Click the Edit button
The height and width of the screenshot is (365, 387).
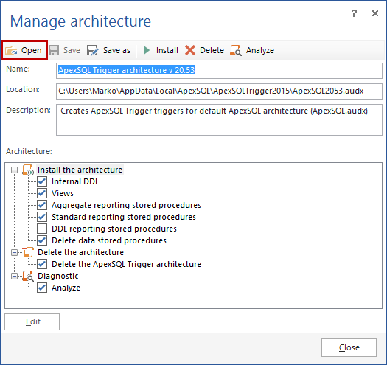click(x=32, y=321)
